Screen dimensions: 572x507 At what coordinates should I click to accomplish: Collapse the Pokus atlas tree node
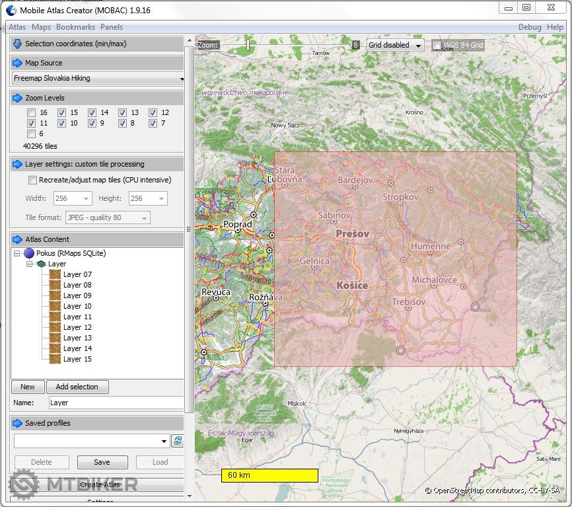(17, 253)
